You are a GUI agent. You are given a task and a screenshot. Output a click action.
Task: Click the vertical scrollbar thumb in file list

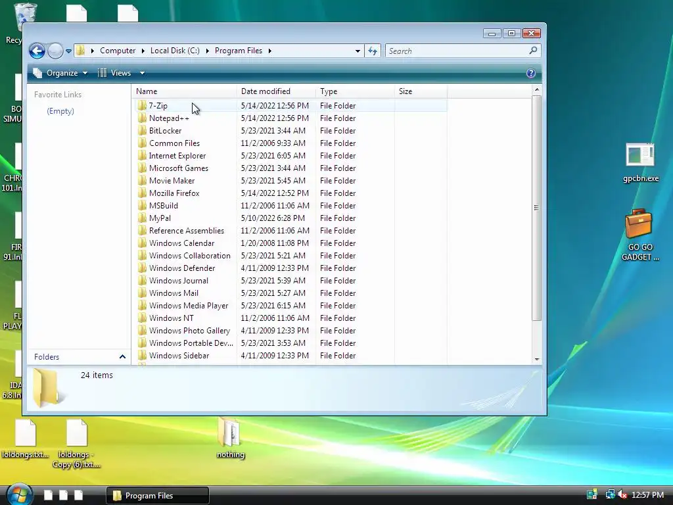(536, 208)
